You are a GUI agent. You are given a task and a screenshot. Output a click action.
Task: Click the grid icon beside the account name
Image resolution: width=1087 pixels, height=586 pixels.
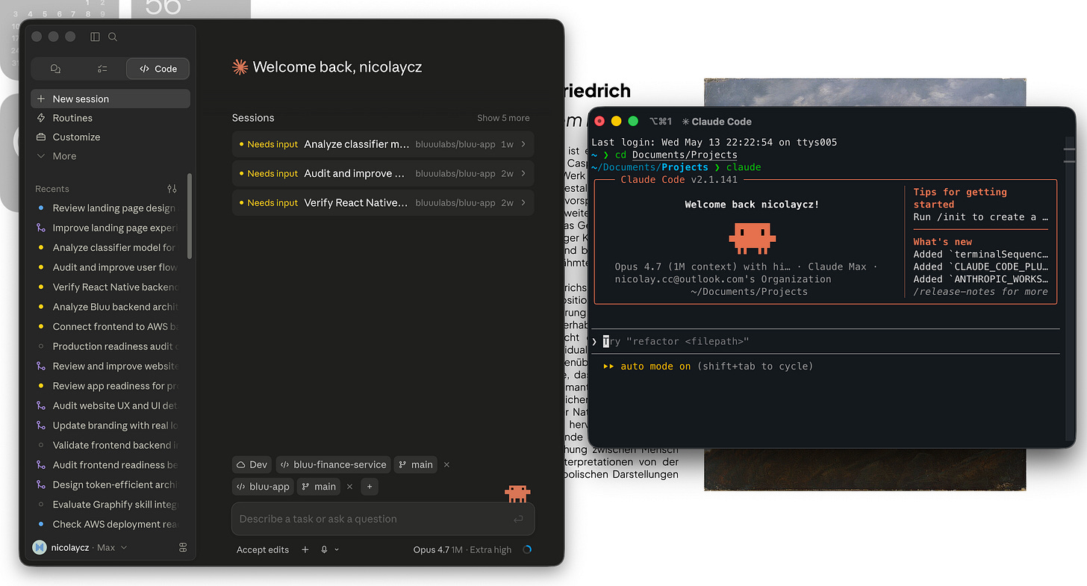click(183, 548)
